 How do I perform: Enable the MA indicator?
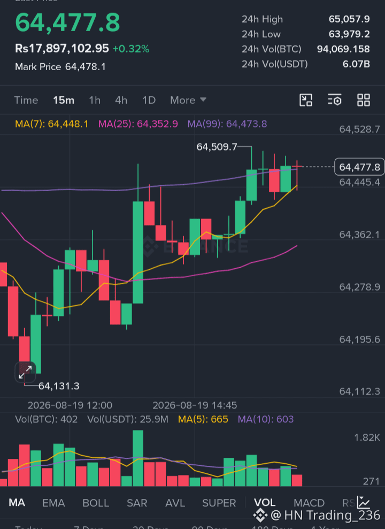tap(17, 503)
